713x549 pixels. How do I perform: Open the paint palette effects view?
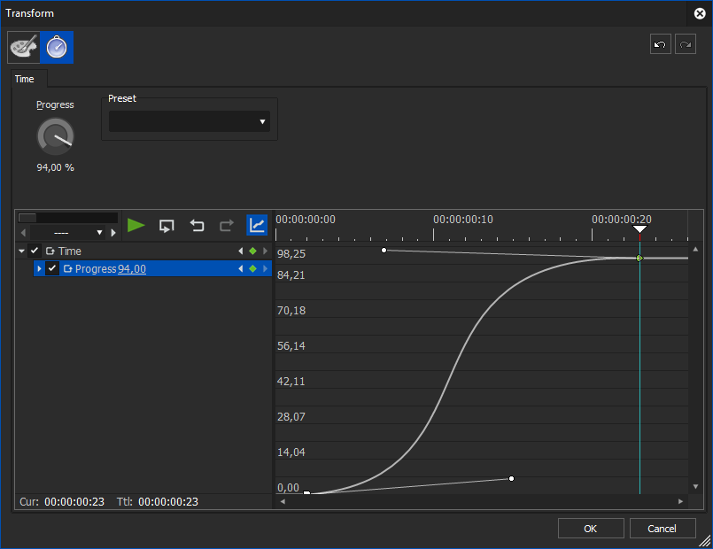coord(24,47)
